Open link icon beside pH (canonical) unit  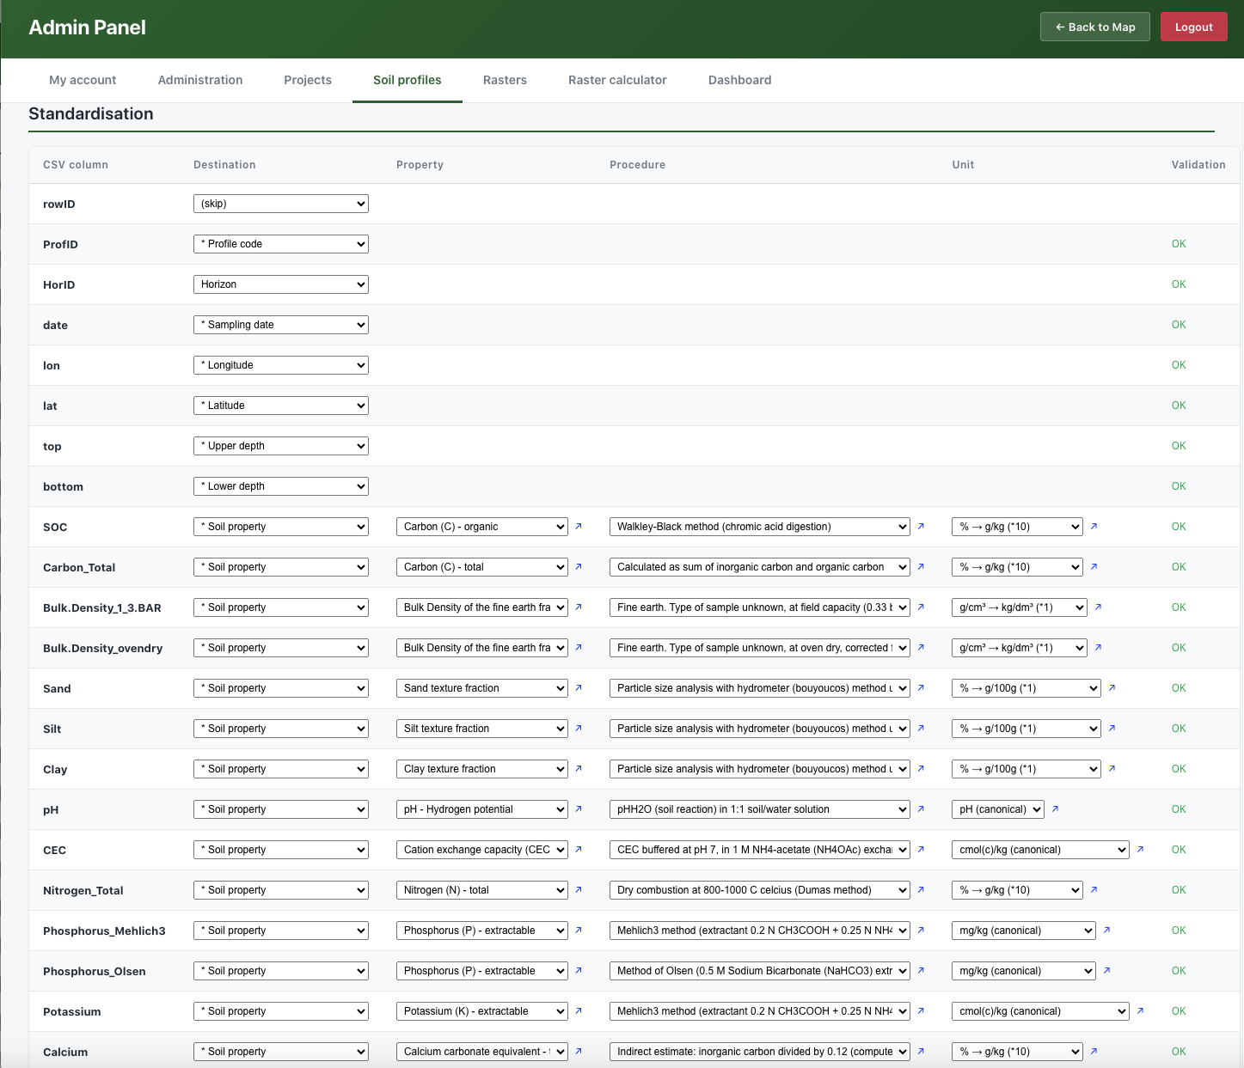point(1055,809)
